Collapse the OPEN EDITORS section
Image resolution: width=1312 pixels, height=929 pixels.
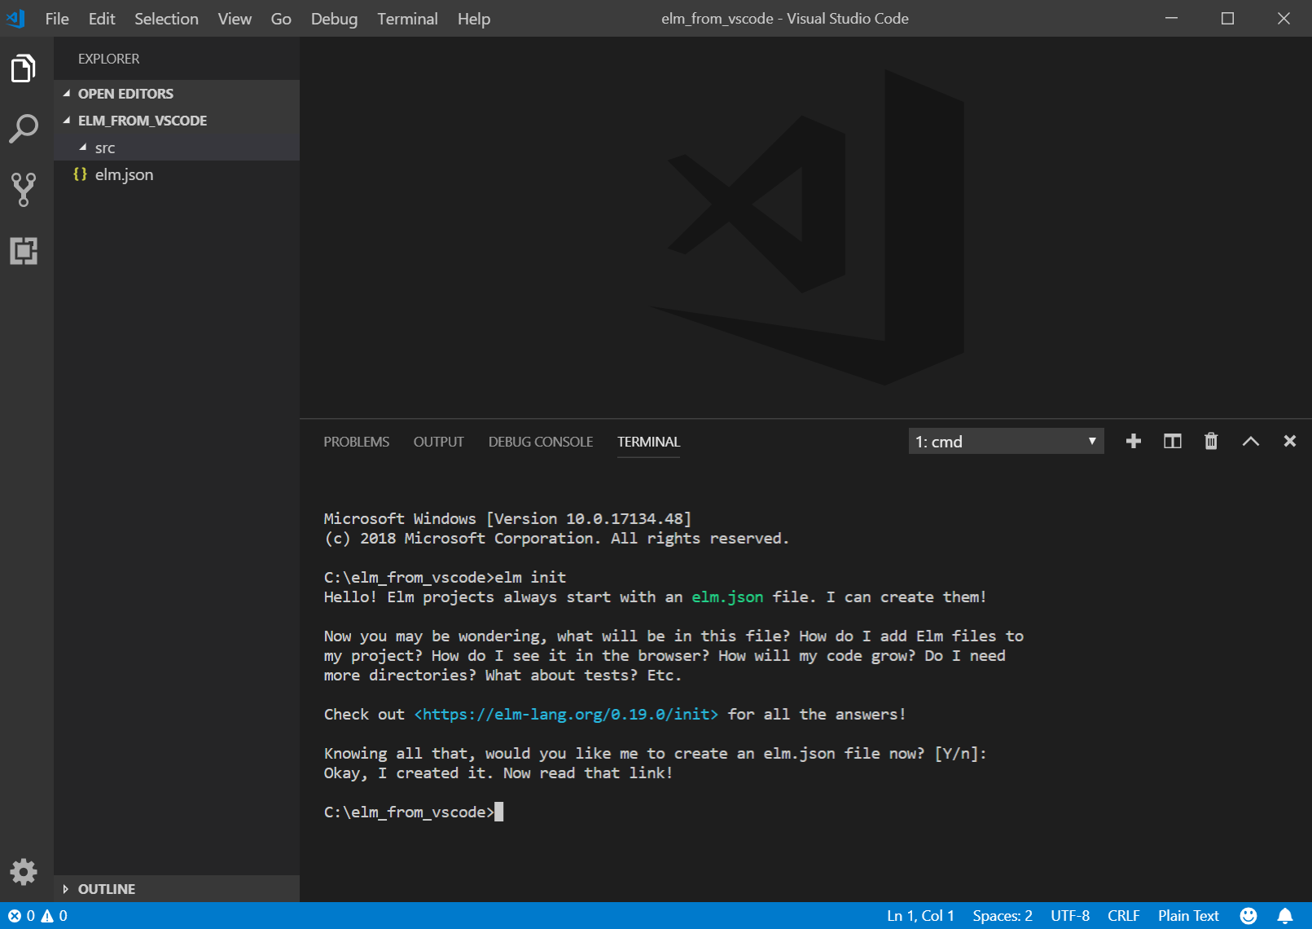pyautogui.click(x=125, y=94)
